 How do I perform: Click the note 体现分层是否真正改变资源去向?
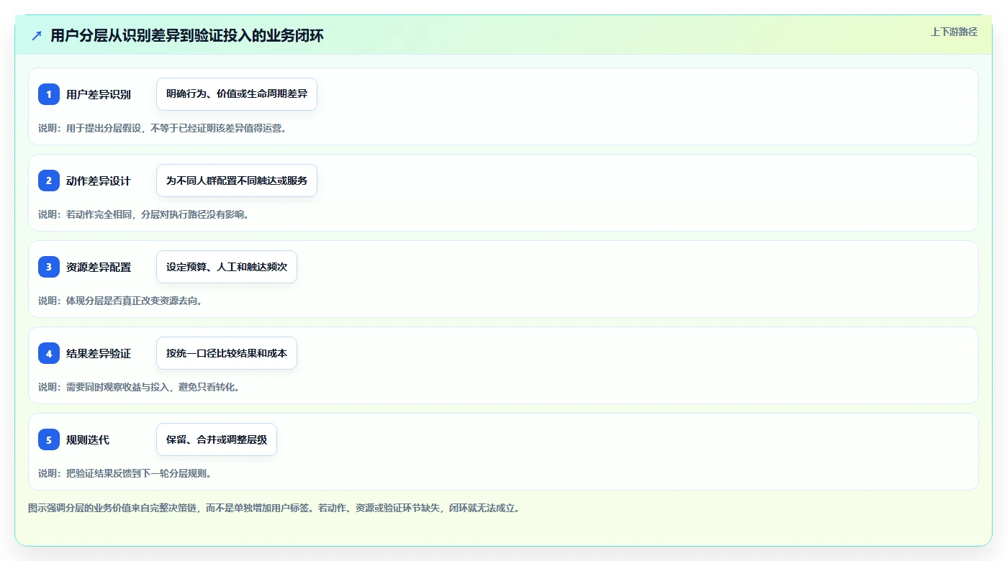pos(120,301)
